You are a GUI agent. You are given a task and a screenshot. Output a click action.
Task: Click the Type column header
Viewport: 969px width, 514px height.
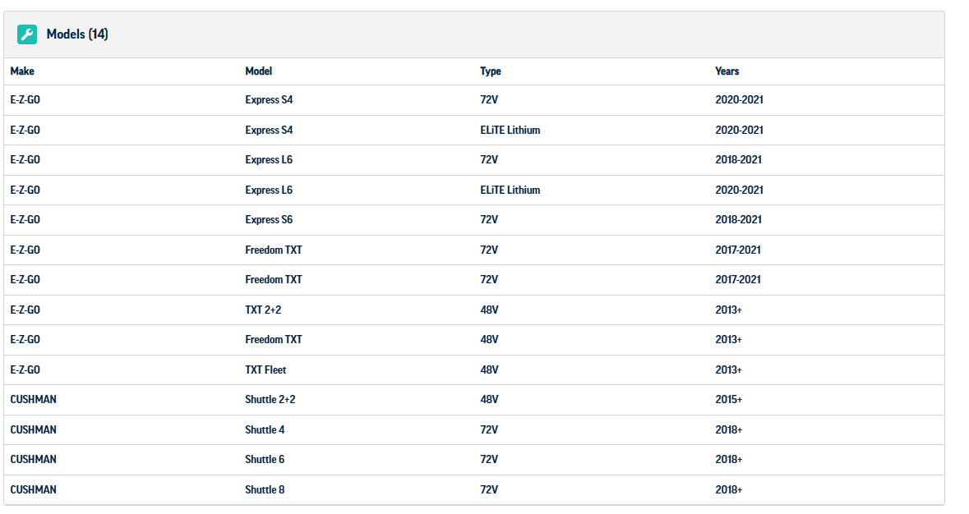tap(491, 71)
